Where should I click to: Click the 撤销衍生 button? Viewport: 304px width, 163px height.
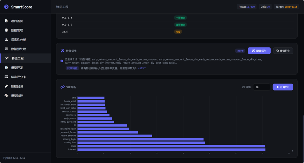[x=283, y=51]
